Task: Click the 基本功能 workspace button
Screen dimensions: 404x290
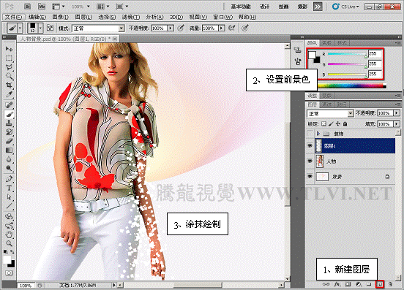Action: click(x=241, y=7)
